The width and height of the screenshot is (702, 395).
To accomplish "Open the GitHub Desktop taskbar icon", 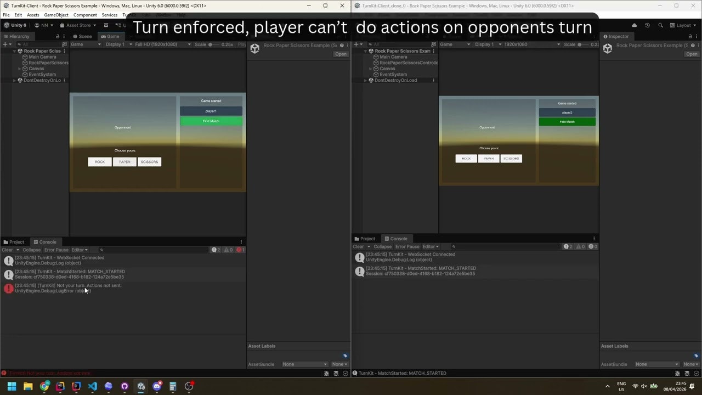I will (x=124, y=386).
